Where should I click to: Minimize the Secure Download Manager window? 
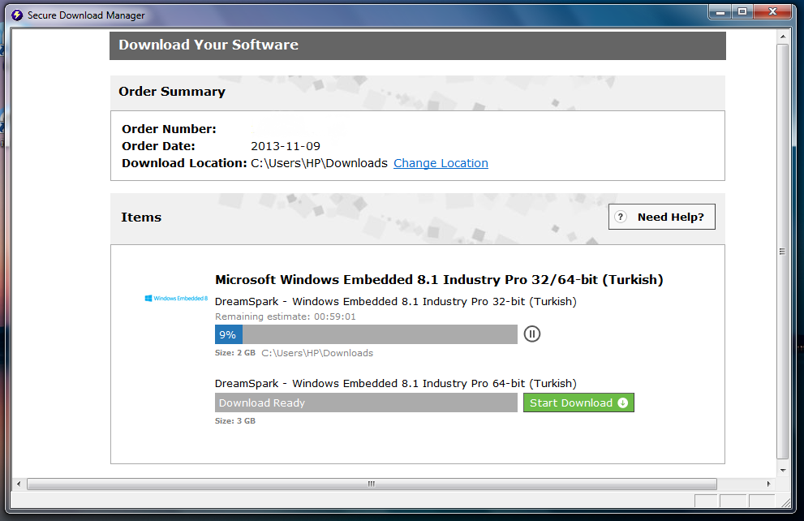[720, 11]
